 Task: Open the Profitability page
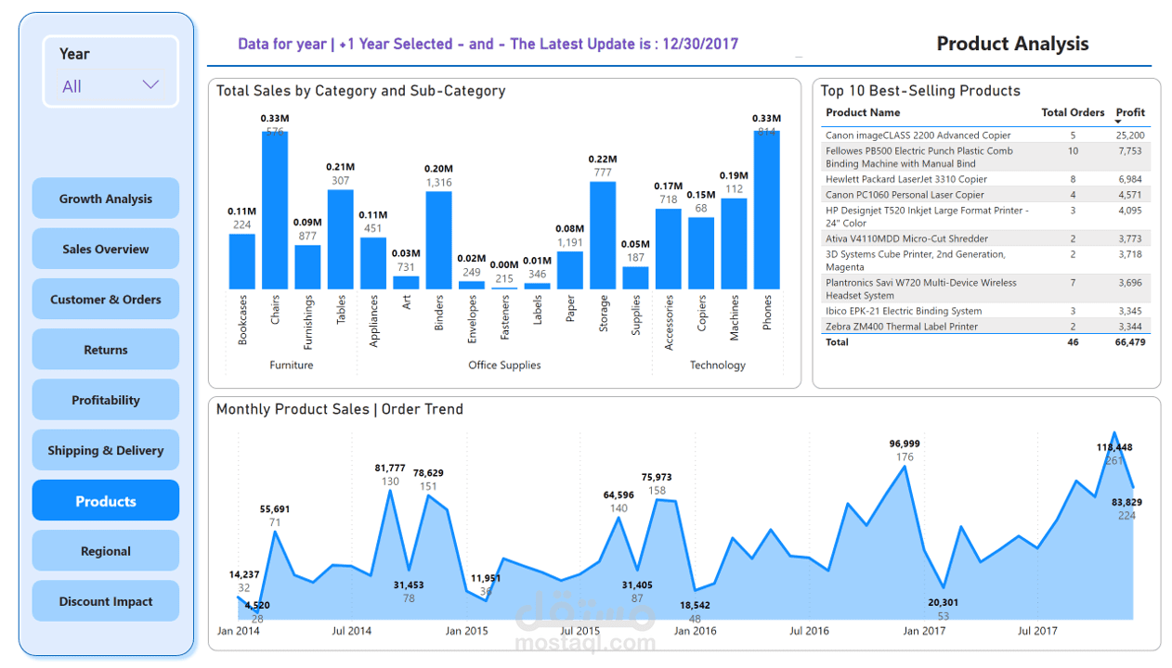point(106,400)
